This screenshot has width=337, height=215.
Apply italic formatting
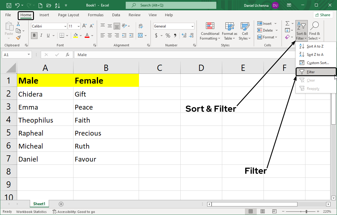pyautogui.click(x=41, y=35)
